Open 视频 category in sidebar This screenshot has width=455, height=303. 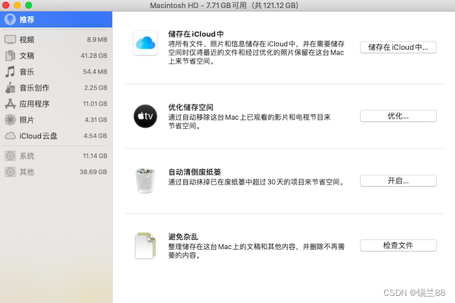tap(56, 40)
